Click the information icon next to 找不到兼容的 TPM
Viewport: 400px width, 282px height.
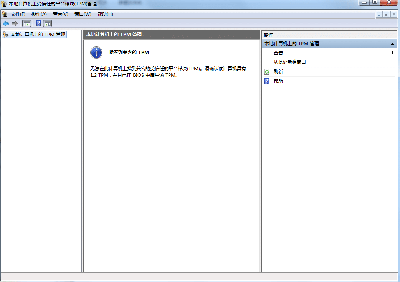(96, 53)
